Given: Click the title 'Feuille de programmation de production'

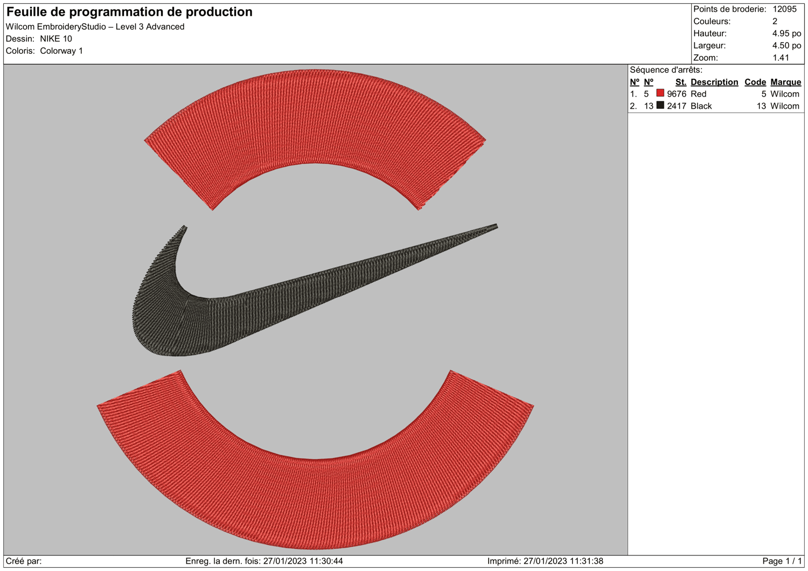Looking at the screenshot, I should tap(129, 12).
